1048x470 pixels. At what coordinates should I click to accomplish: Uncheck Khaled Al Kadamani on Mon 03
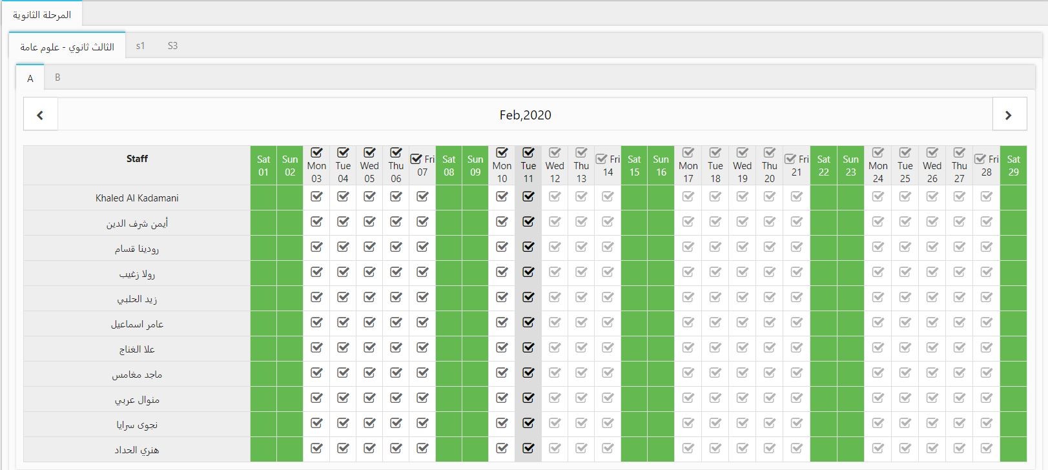(316, 197)
